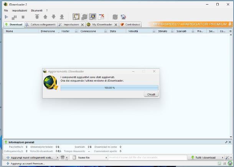This screenshot has width=234, height=167.
Task: Open the Strumenti menu
Action: point(36,11)
